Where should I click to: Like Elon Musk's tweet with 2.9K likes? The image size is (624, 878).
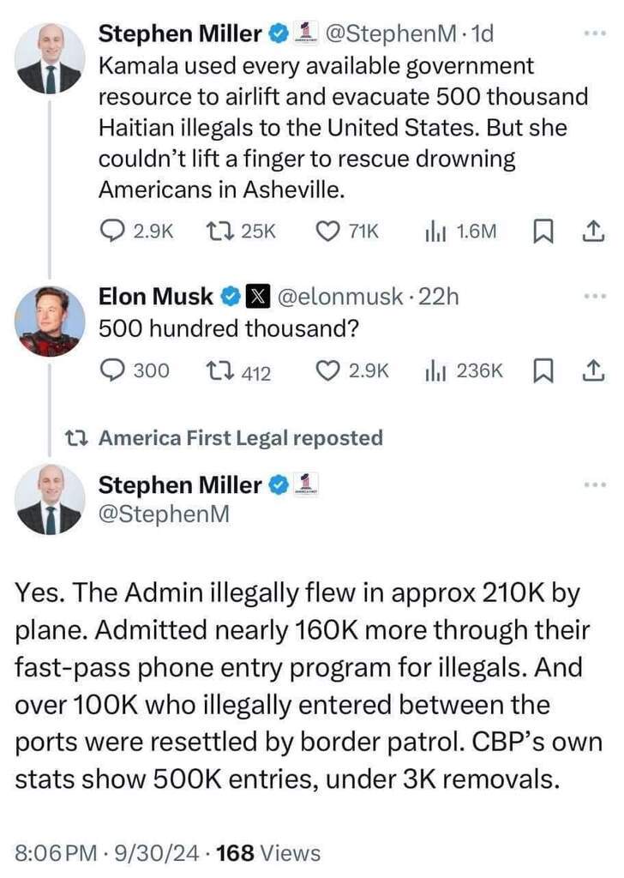[352, 370]
